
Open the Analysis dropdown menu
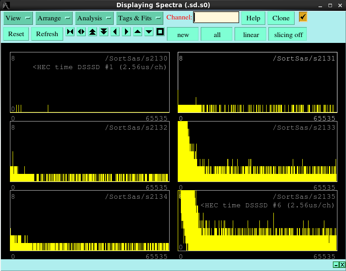click(x=94, y=18)
